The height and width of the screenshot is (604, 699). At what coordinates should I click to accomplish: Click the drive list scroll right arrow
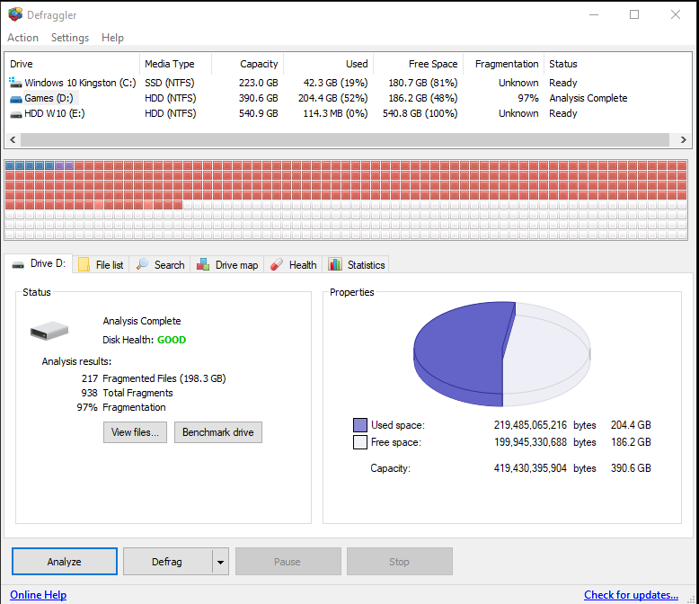click(x=684, y=139)
